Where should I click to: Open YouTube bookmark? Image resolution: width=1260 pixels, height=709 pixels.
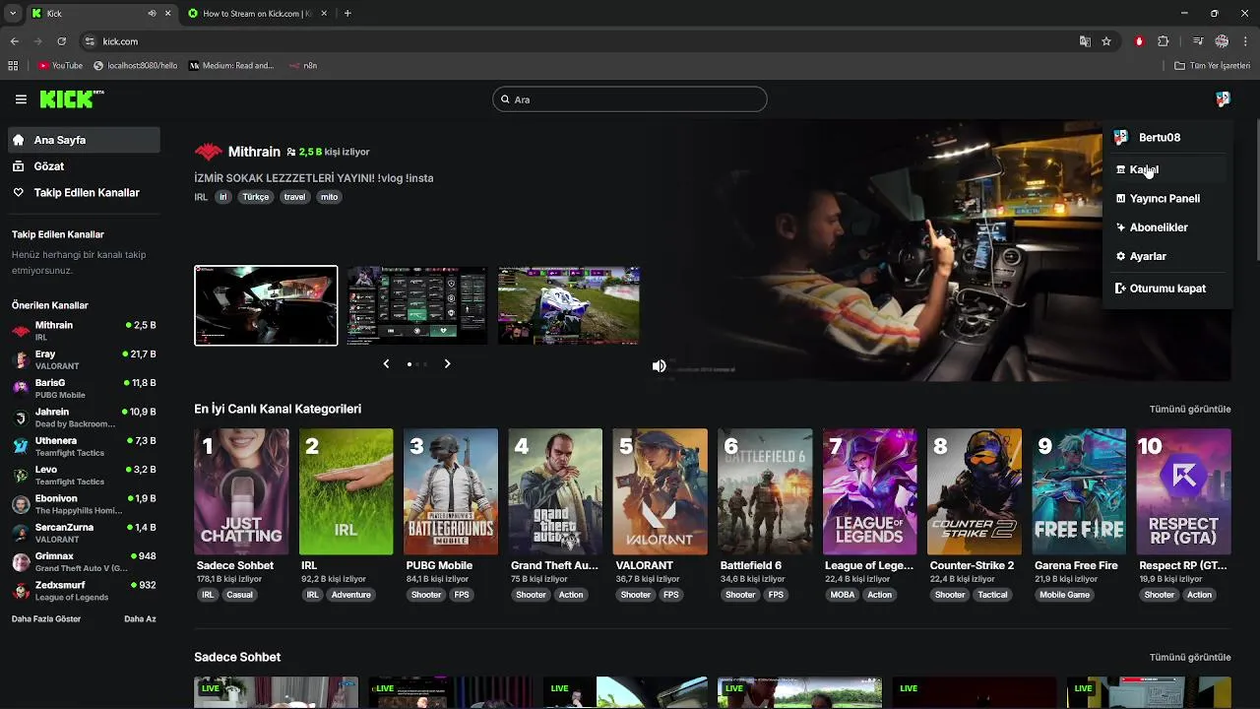60,66
